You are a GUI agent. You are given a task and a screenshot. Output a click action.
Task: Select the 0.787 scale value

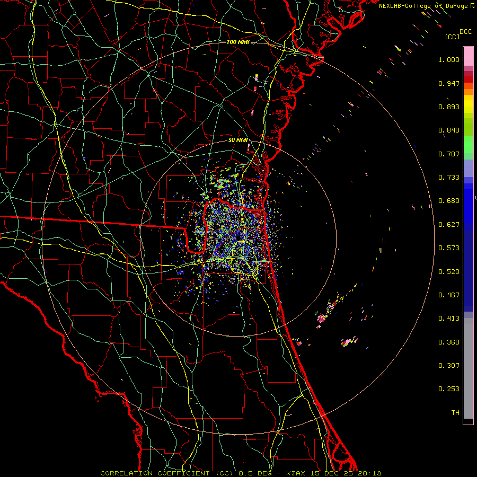449,154
